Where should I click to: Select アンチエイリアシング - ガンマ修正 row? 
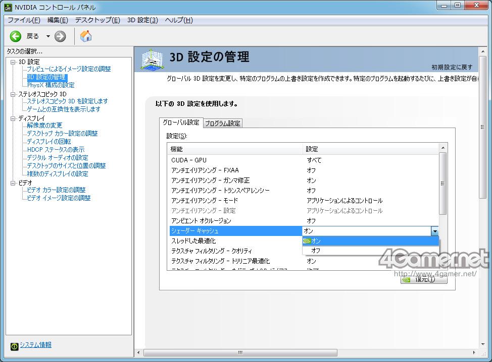[x=304, y=180]
